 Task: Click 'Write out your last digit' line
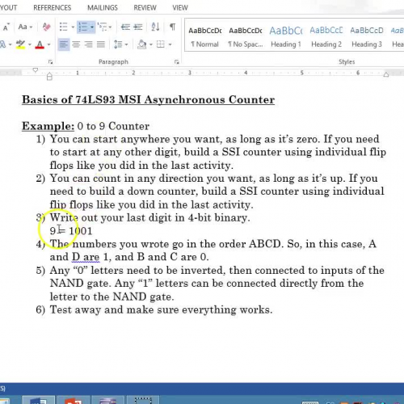[149, 217]
